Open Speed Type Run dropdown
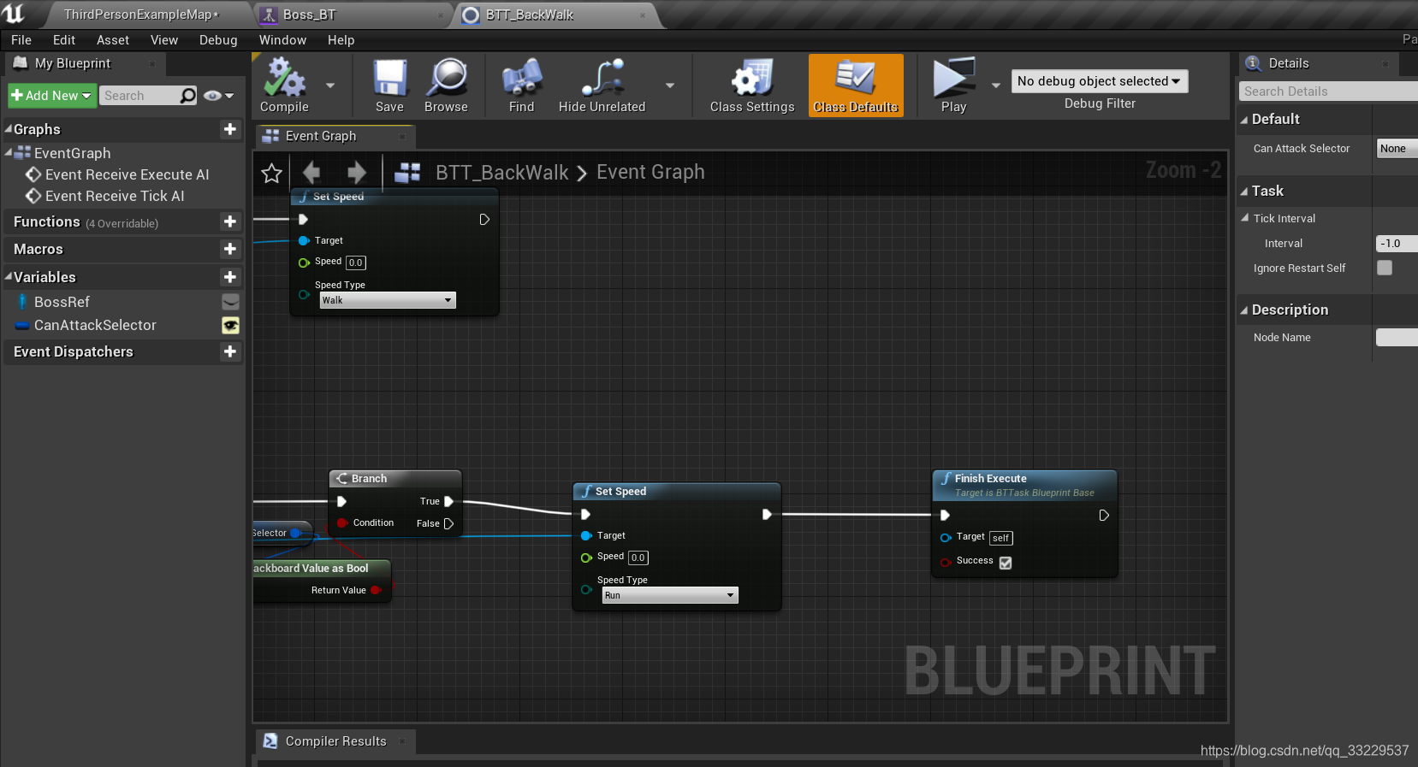Viewport: 1418px width, 767px height. point(670,595)
